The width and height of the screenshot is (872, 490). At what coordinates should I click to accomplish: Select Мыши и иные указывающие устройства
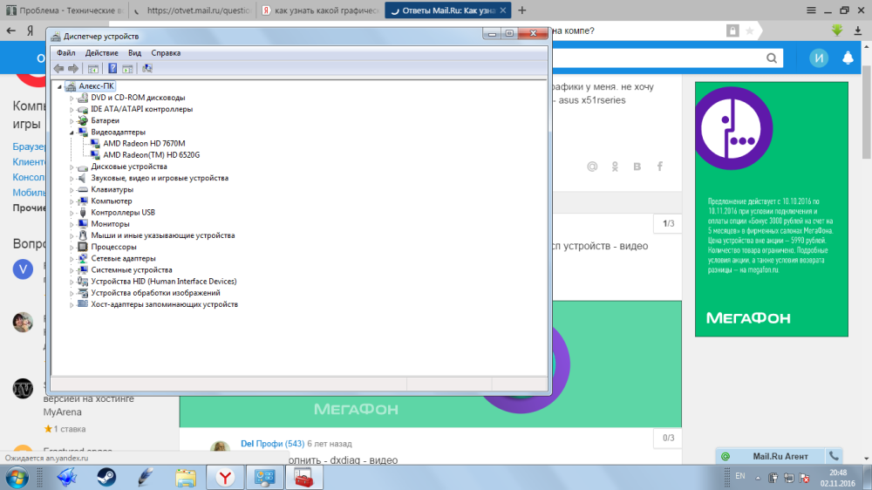pyautogui.click(x=162, y=235)
